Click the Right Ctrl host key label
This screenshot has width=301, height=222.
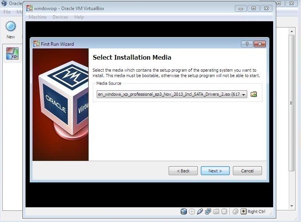[x=256, y=212]
